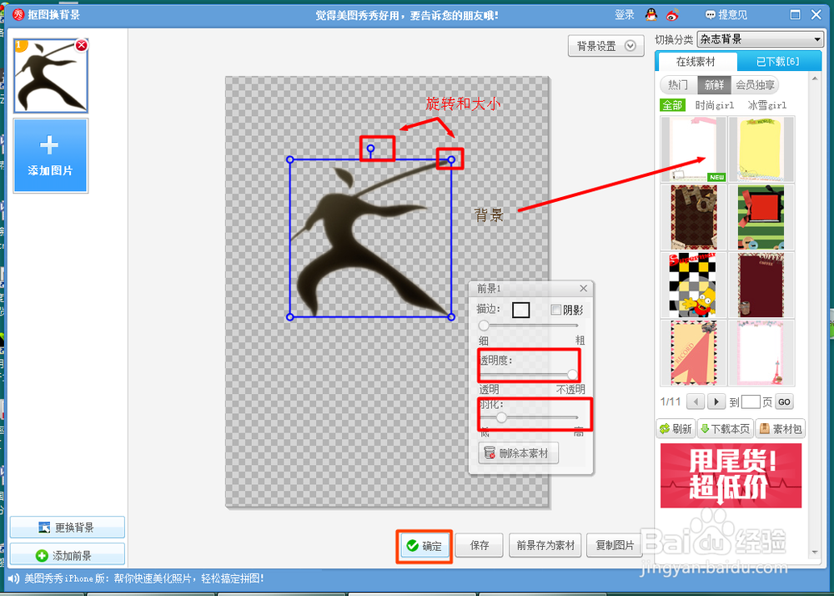Select the 新鲜 filter tab
The width and height of the screenshot is (834, 596).
pos(715,84)
